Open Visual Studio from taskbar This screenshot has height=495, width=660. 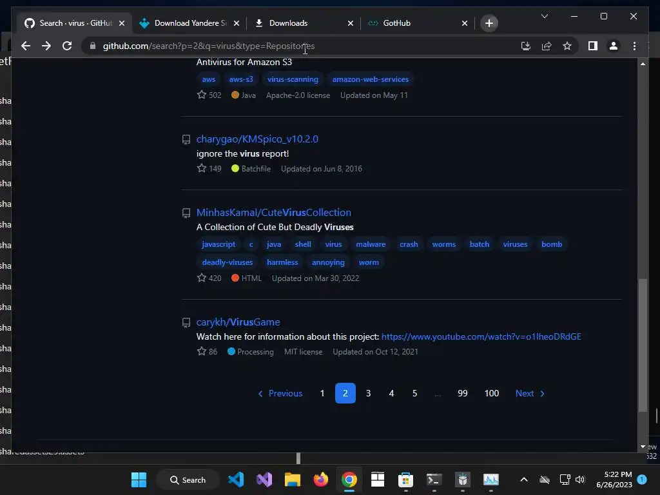[x=264, y=480]
